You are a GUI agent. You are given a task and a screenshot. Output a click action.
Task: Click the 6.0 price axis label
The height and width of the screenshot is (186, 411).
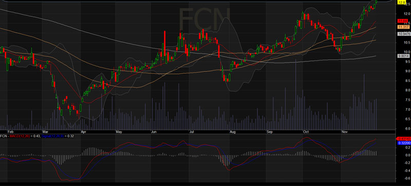click(408, 129)
